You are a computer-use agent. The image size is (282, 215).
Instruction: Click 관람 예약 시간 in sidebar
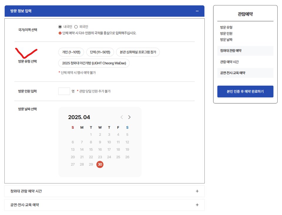[229, 62]
